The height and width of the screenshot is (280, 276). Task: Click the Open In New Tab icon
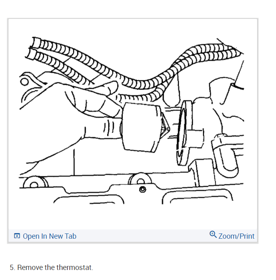tap(17, 236)
